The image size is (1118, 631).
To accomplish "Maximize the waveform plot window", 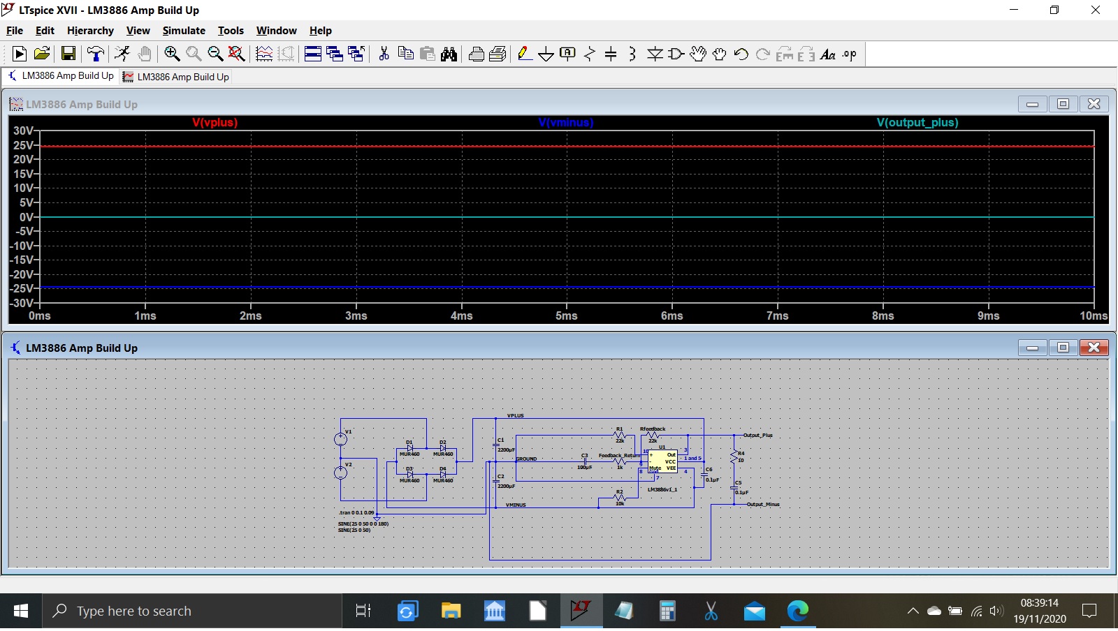I will (1063, 104).
